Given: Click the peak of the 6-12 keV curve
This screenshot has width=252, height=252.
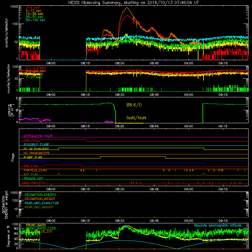Looking at the screenshot, I should pos(127,8).
